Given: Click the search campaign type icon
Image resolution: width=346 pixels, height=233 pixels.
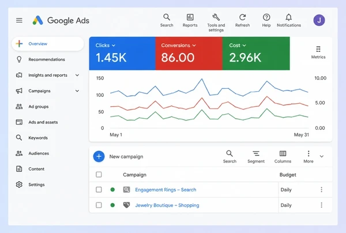Looking at the screenshot, I should coord(126,190).
